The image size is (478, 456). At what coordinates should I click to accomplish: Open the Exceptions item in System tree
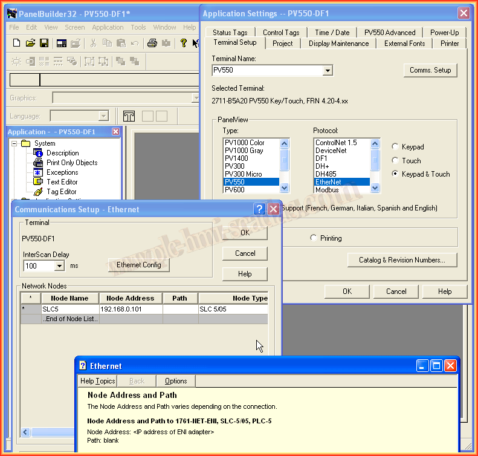[62, 172]
